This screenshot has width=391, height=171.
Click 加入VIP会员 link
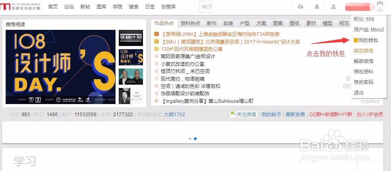tap(370, 114)
